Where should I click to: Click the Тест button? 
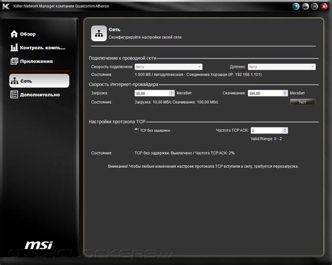302,102
